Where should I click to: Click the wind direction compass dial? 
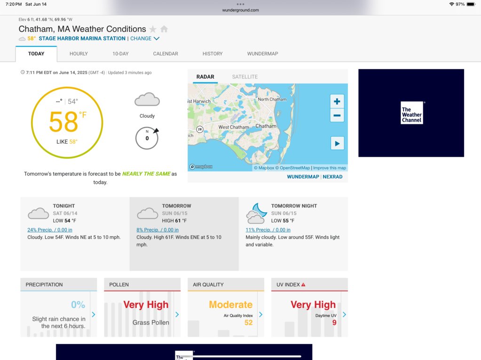coord(147,138)
